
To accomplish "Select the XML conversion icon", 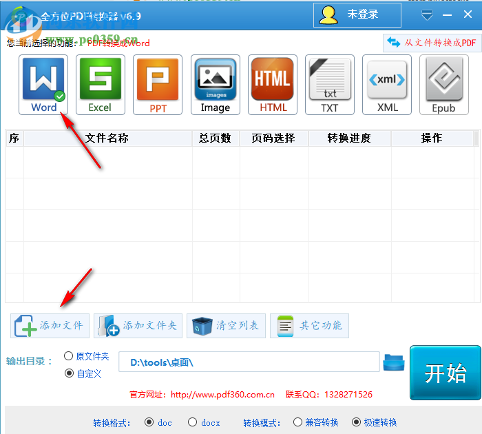I will point(387,85).
